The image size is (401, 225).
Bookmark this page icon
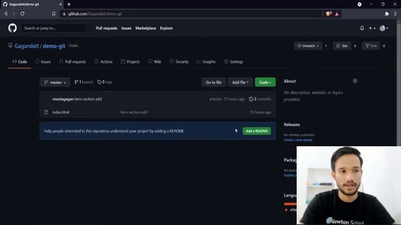pyautogui.click(x=53, y=14)
